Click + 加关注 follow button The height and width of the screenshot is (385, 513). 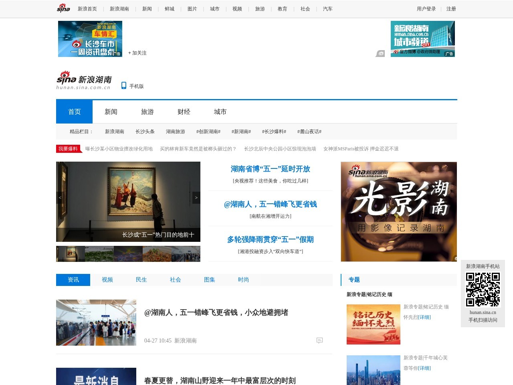coord(137,53)
